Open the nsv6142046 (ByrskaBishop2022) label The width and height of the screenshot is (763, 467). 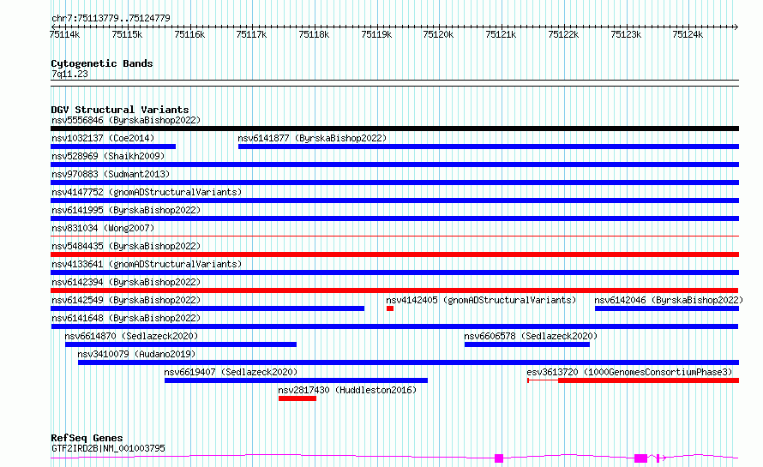[669, 300]
